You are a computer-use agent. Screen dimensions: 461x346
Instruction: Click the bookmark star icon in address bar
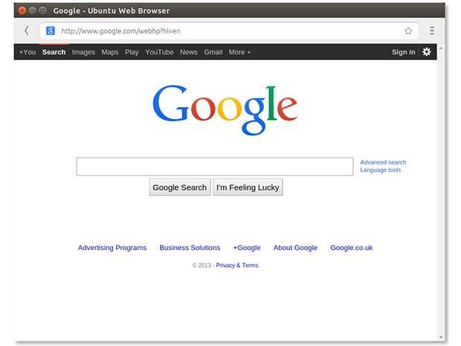click(x=408, y=31)
